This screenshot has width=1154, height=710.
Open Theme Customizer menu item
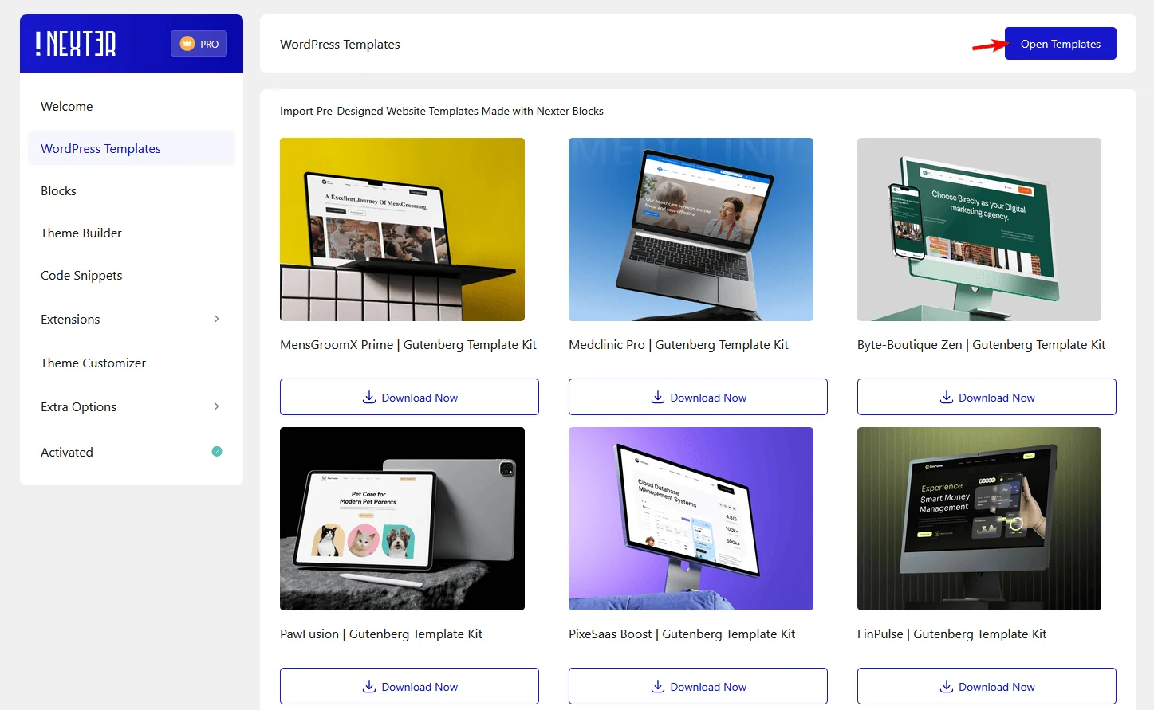pos(93,363)
